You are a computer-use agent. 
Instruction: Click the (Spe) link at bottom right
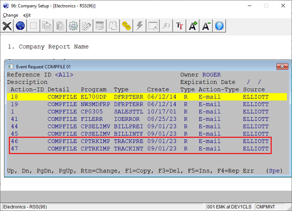(274, 171)
